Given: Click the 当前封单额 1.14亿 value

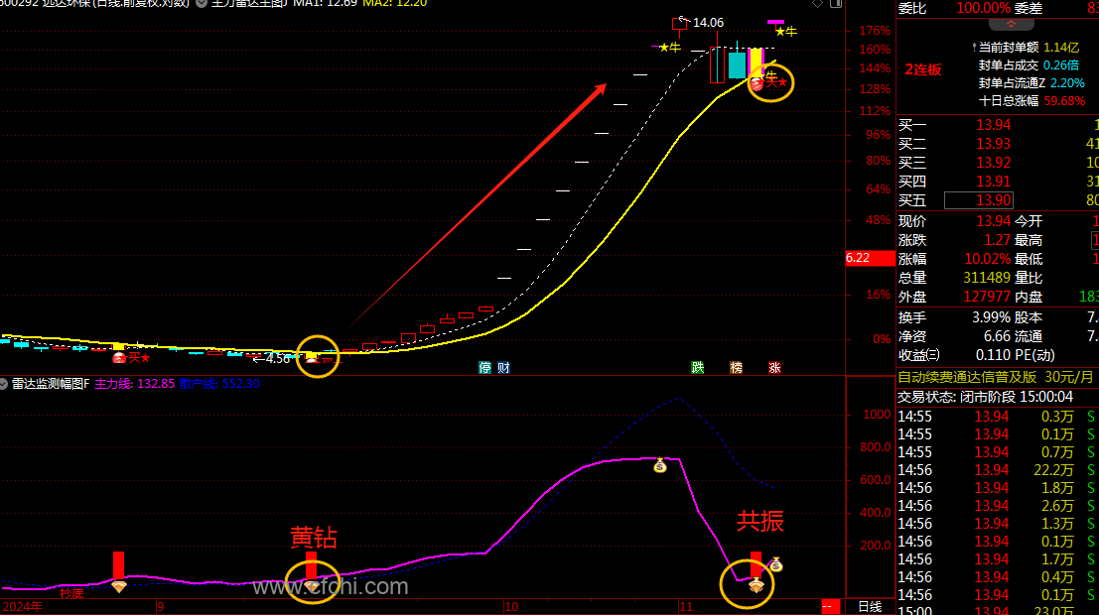Looking at the screenshot, I should point(1061,48).
